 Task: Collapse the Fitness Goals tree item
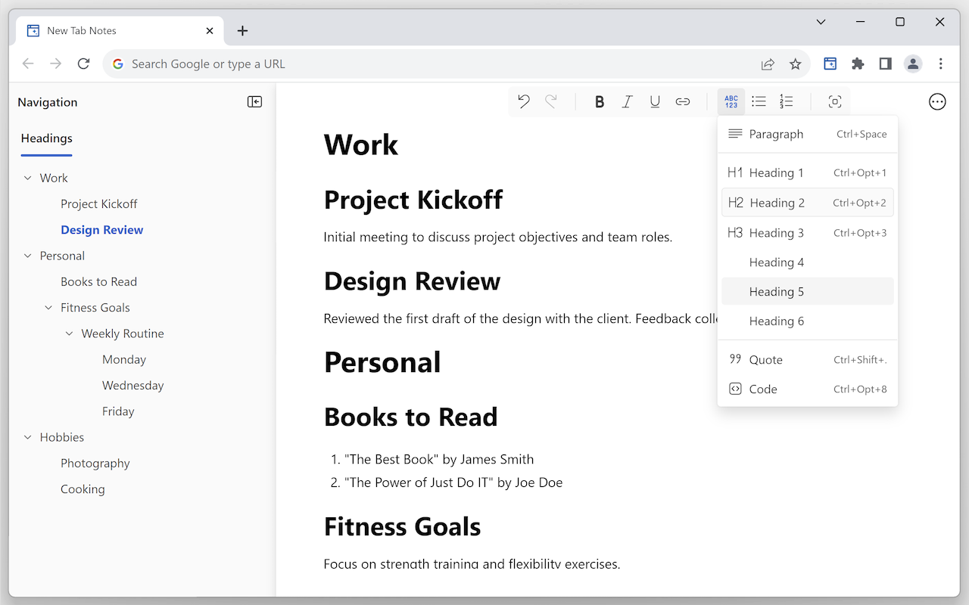tap(48, 307)
